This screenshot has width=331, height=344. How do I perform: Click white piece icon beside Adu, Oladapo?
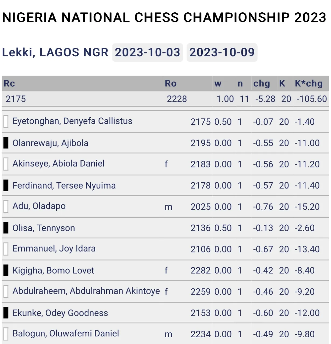[x=6, y=206]
